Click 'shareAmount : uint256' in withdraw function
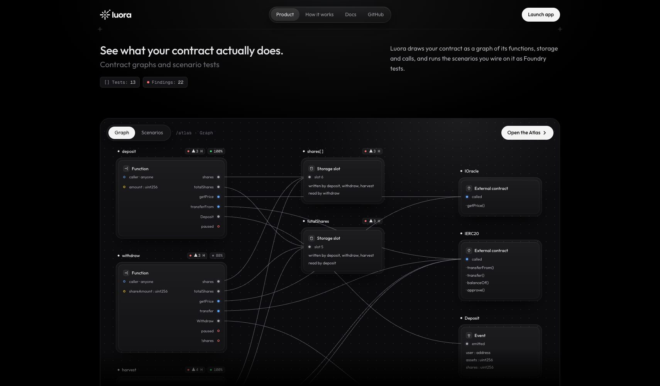Screen dimensions: 660x386 click(x=148, y=291)
